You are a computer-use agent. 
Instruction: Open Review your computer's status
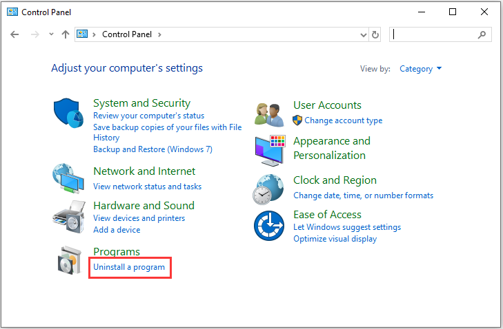(x=148, y=116)
